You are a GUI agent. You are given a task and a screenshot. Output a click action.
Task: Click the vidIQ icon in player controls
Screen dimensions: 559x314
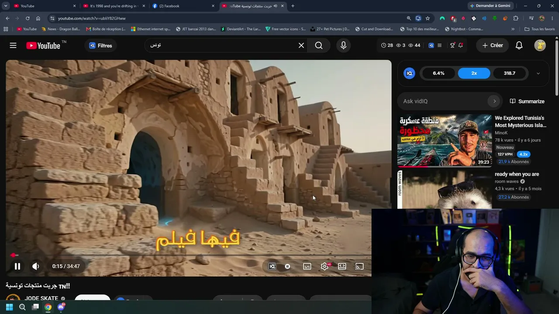coord(272,266)
